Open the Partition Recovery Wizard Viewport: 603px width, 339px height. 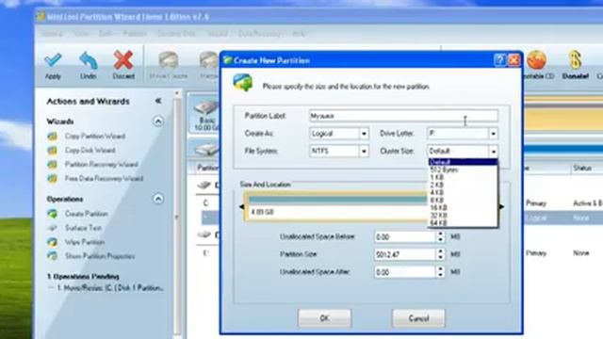(101, 165)
